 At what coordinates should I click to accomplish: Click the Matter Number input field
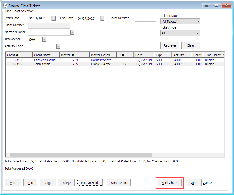click(x=49, y=33)
